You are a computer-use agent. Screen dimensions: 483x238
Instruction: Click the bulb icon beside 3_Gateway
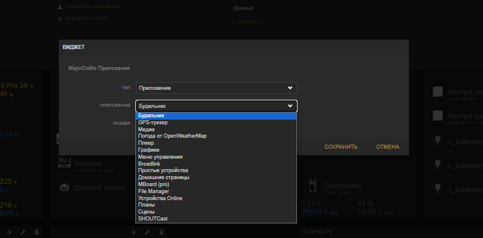pos(437,188)
